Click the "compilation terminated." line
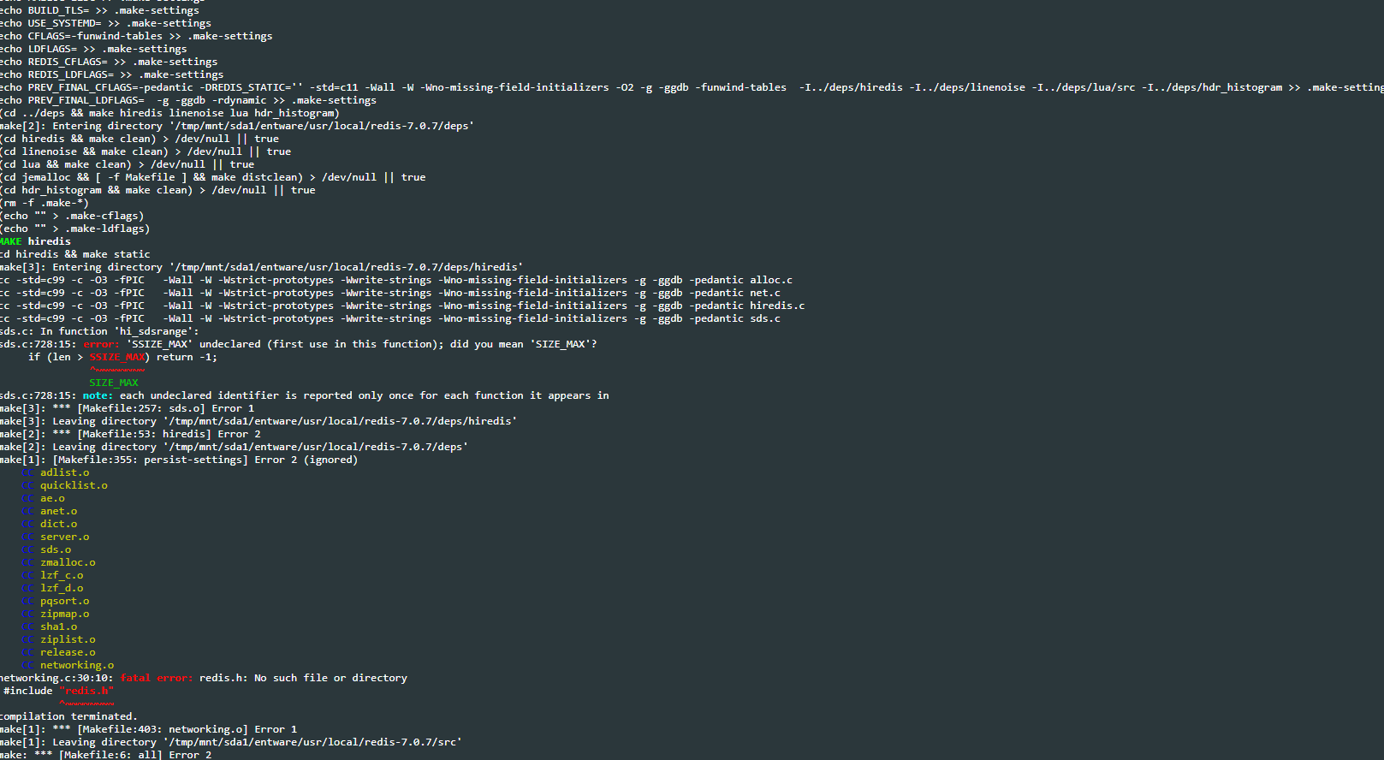The image size is (1384, 760). click(x=68, y=716)
